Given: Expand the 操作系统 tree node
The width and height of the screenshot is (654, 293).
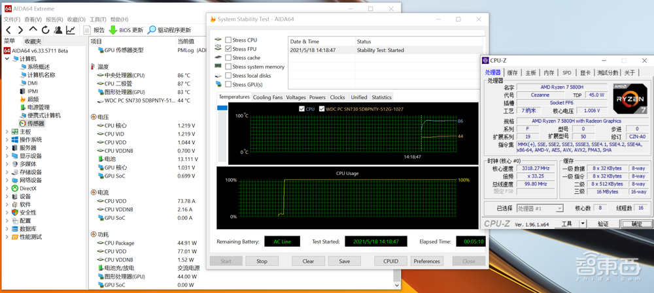Looking at the screenshot, I should tap(7, 140).
